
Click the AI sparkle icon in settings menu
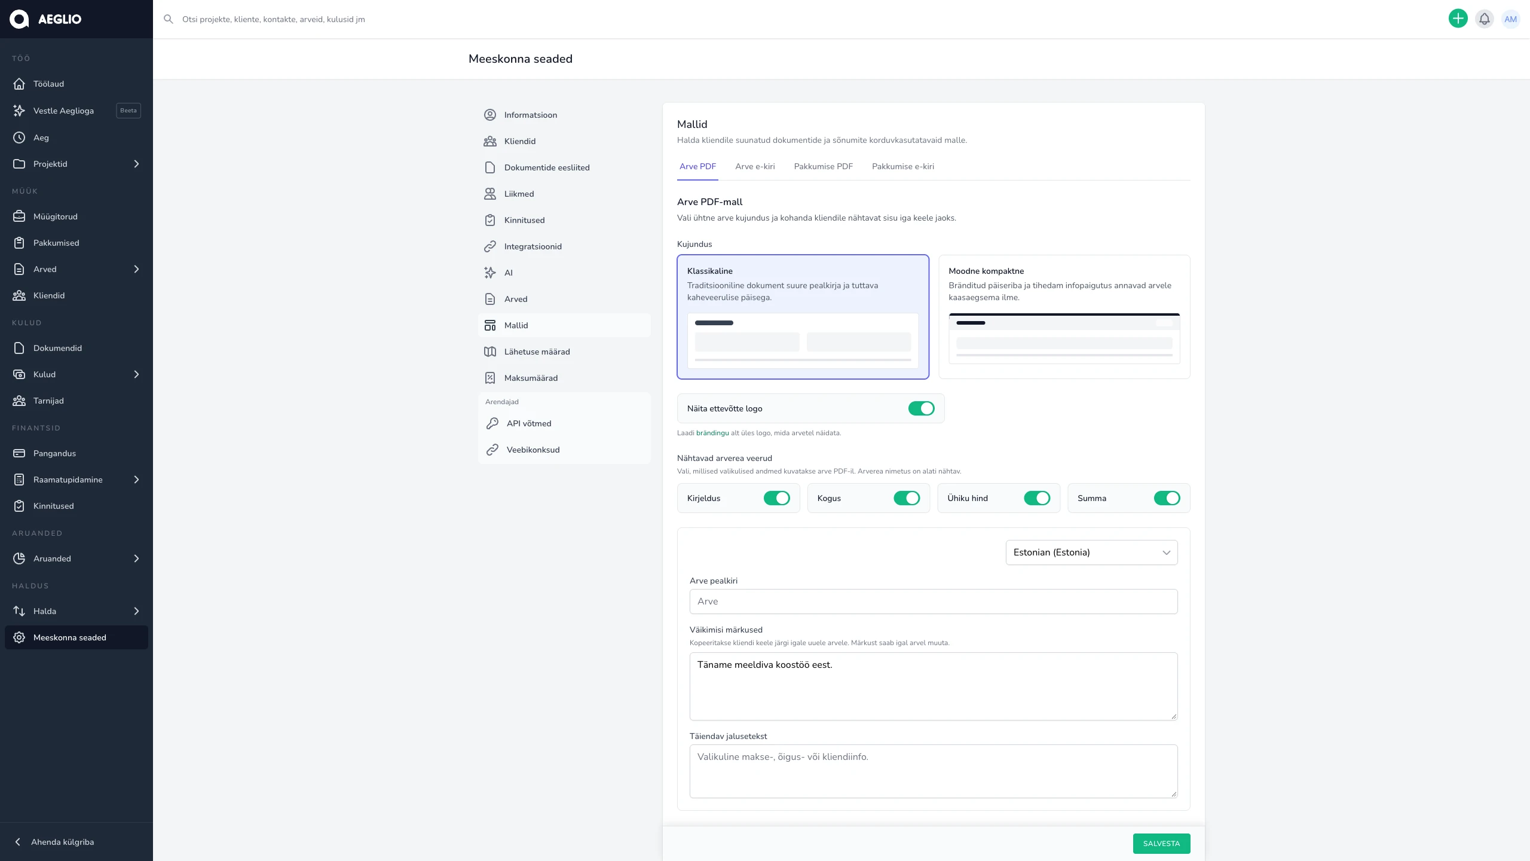click(x=490, y=273)
